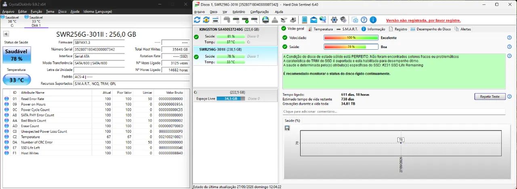Open configuration via the gear toolbar icon
Screen dimensions: 517x189
(x=334, y=20)
